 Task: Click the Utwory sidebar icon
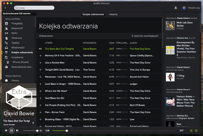(6, 81)
